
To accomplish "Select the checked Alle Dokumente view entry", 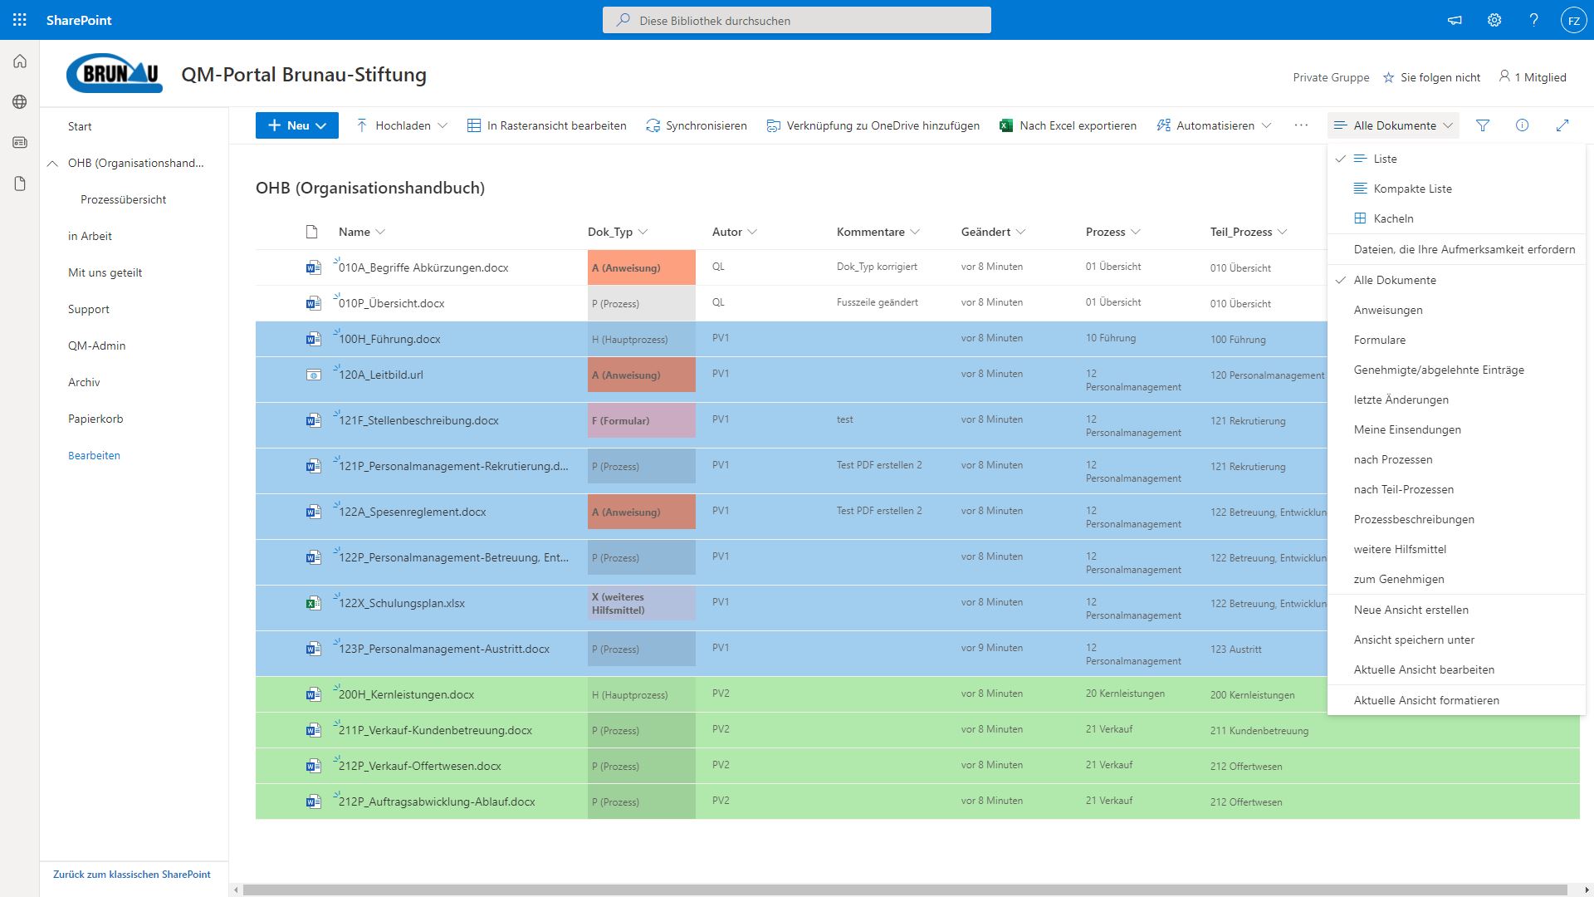I will [x=1456, y=280].
